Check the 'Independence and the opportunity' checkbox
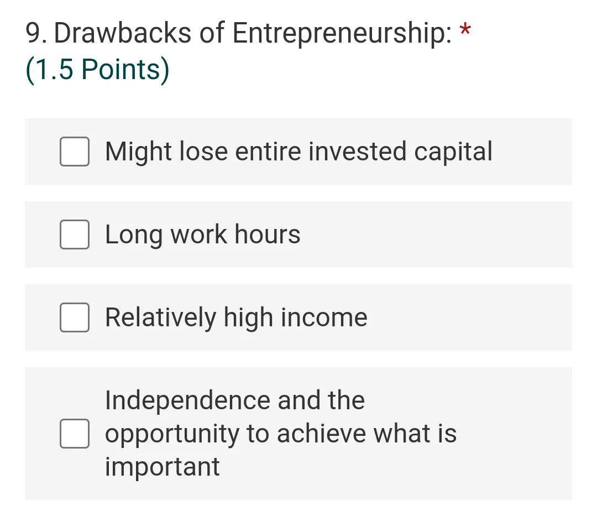Image resolution: width=597 pixels, height=521 pixels. click(75, 434)
